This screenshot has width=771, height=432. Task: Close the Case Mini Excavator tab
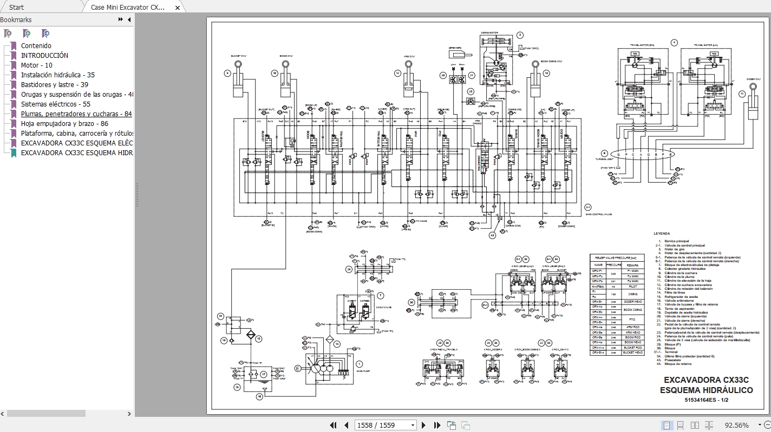coord(177,8)
